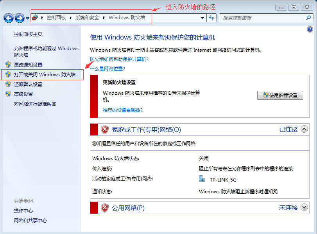The image size is (317, 234).
Task: Open 允许程序或功能通过 Windows 防火墙
Action: pyautogui.click(x=46, y=52)
